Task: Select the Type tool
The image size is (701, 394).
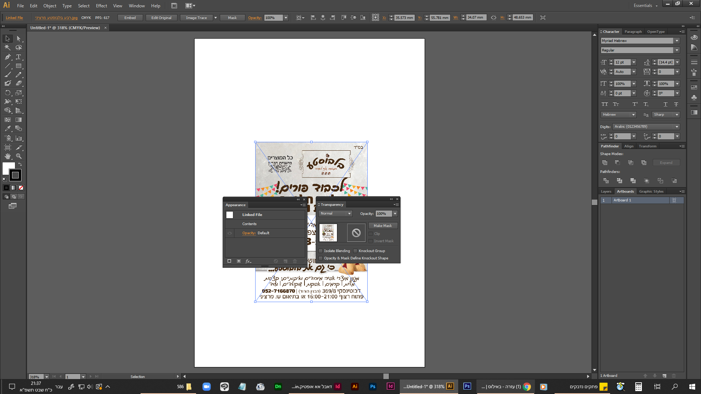Action: tap(19, 57)
